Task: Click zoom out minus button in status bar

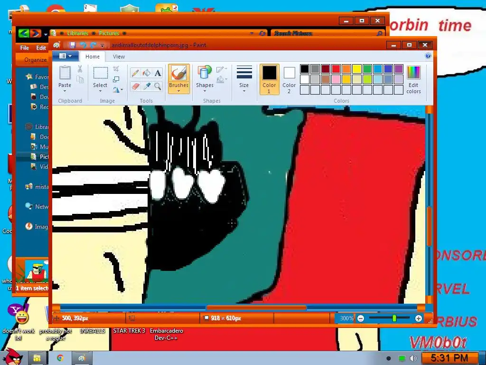Action: (361, 318)
